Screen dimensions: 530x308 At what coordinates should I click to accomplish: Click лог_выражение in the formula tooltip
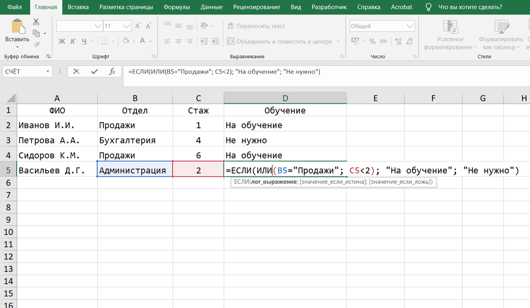[274, 182]
